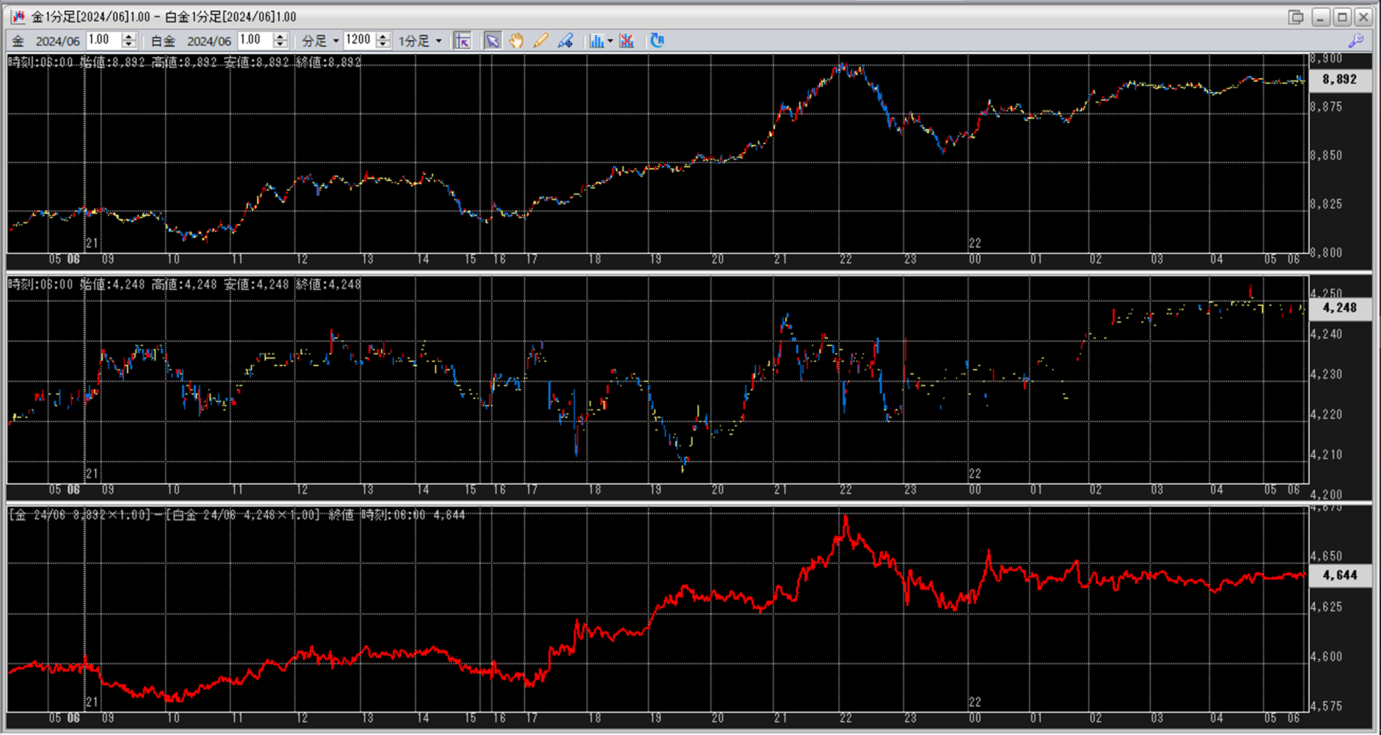
Task: Click the restore-down window icon in title bar
Action: pyautogui.click(x=1296, y=17)
